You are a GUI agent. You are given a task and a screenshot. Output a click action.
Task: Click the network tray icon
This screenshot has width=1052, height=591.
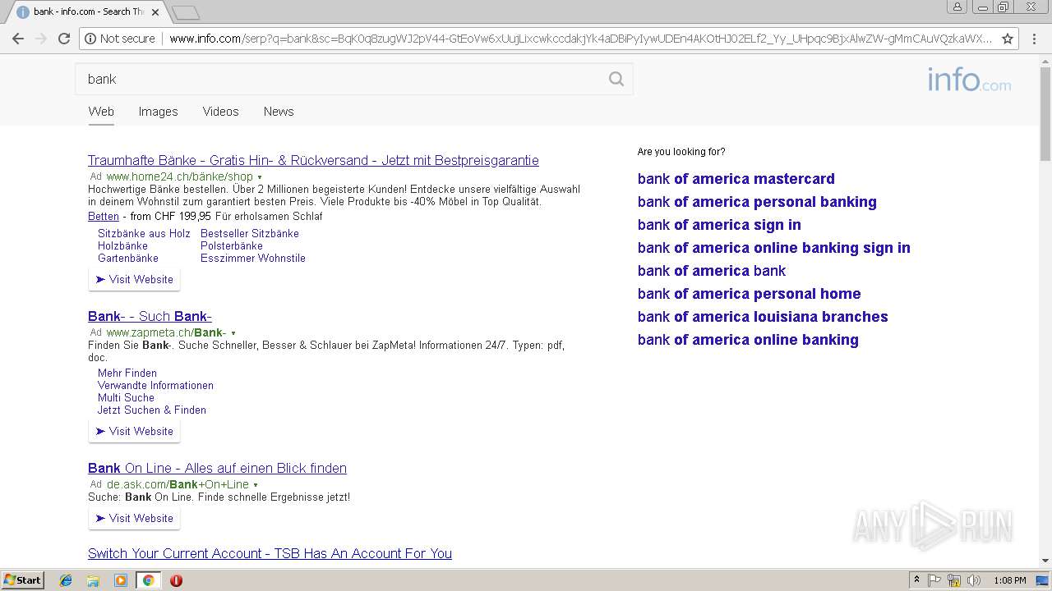954,580
